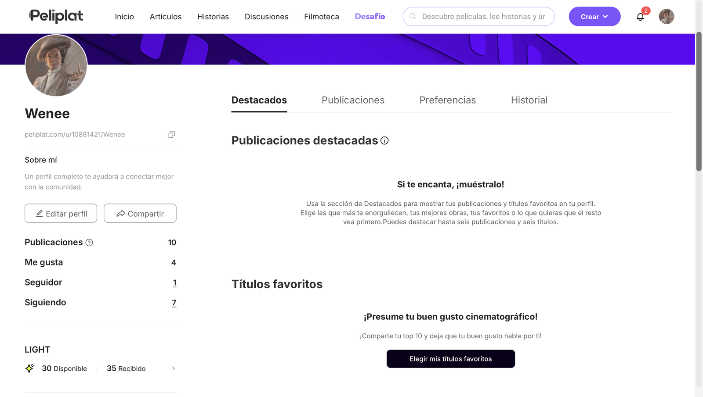Image resolution: width=703 pixels, height=397 pixels.
Task: Click the Peliplat logo
Action: (x=56, y=16)
